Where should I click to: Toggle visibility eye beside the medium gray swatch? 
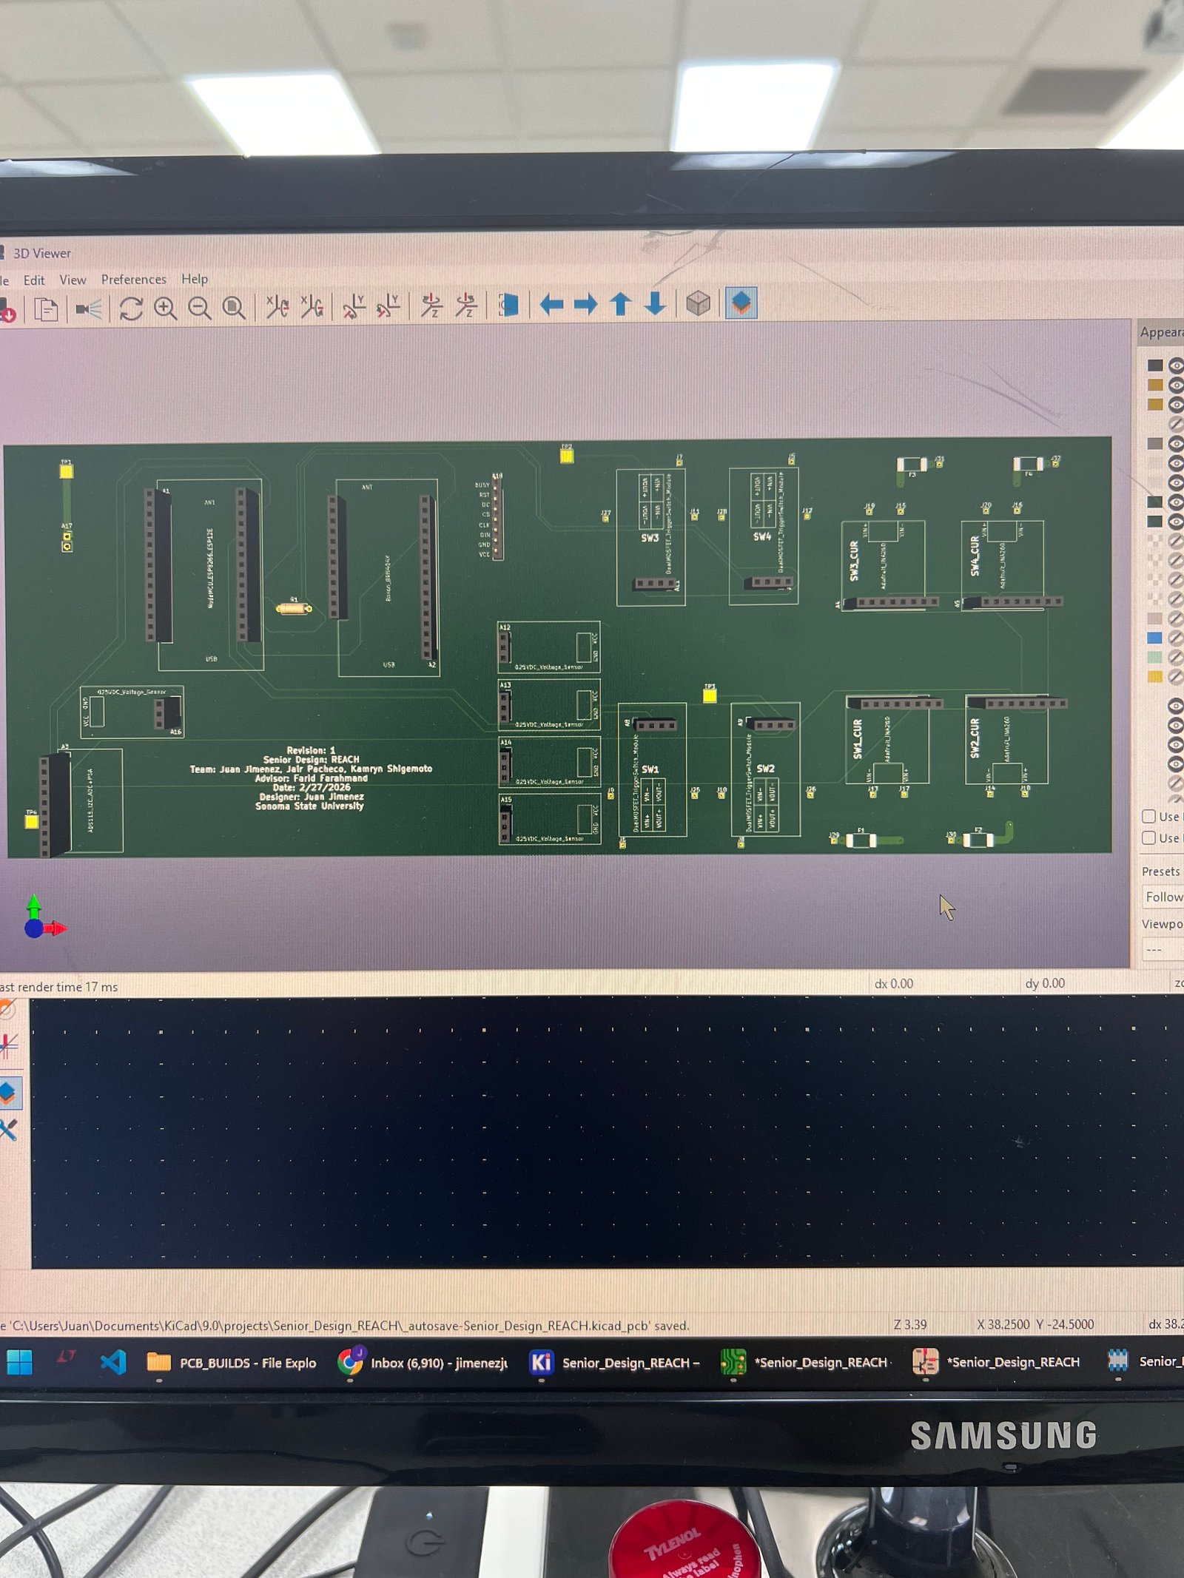pyautogui.click(x=1175, y=444)
